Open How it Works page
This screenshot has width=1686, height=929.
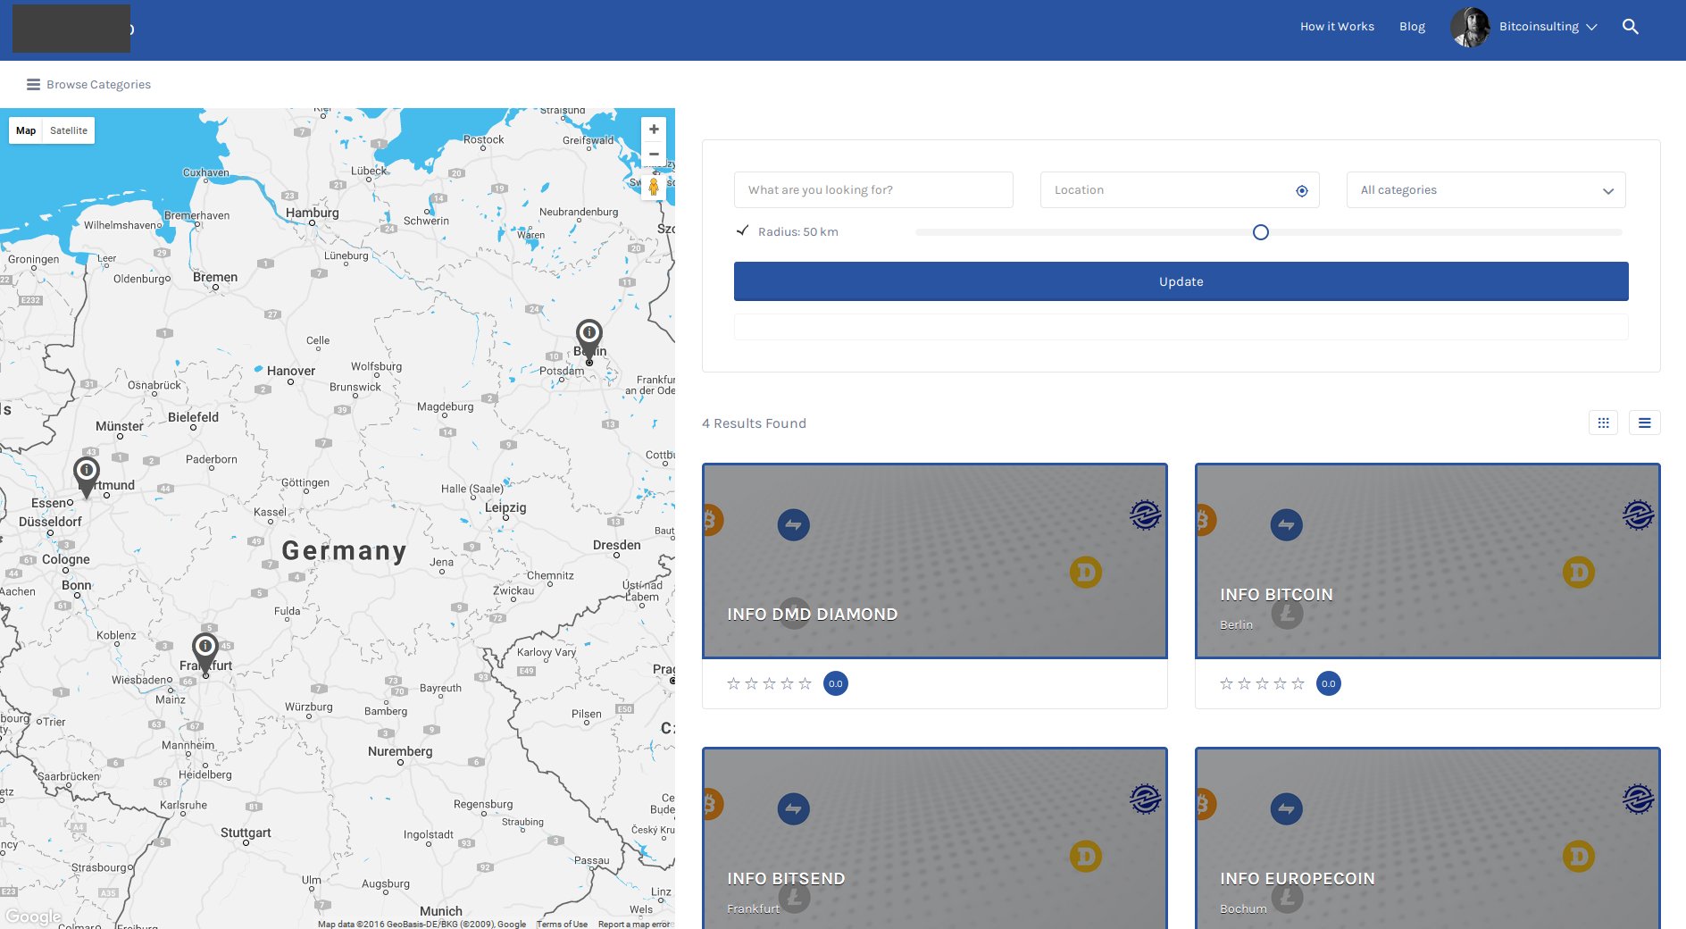click(1337, 27)
